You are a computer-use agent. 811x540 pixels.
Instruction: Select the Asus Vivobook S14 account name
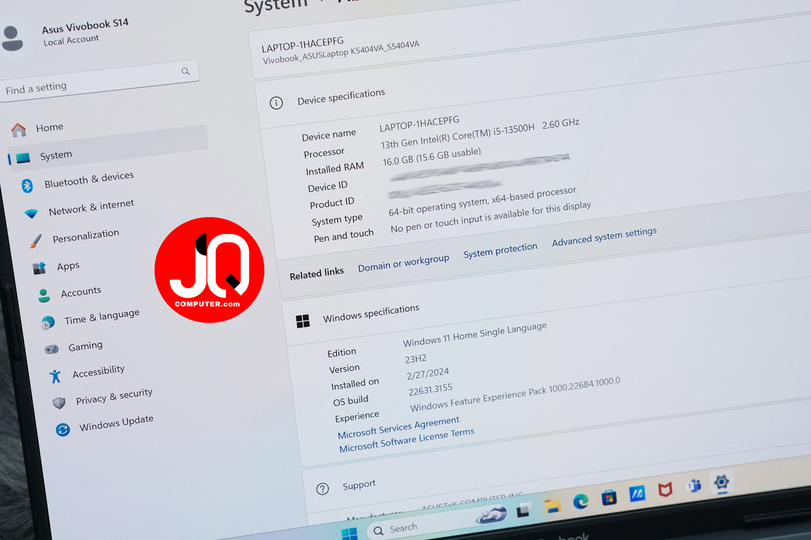pyautogui.click(x=85, y=26)
